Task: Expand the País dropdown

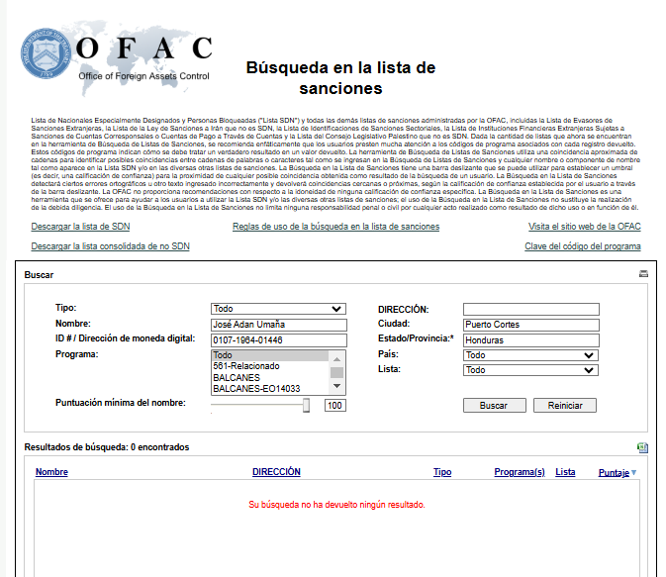Action: pos(530,355)
